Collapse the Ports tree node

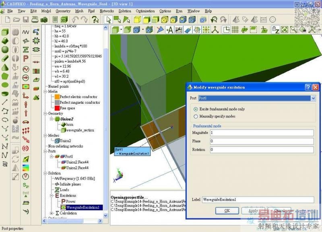[45, 151]
